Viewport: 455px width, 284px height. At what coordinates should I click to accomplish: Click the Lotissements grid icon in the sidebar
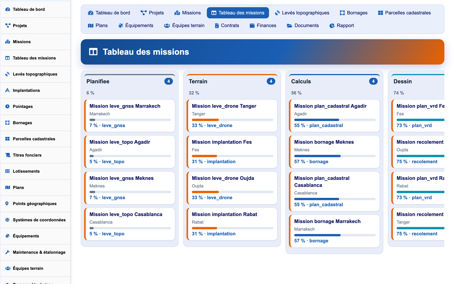8,171
